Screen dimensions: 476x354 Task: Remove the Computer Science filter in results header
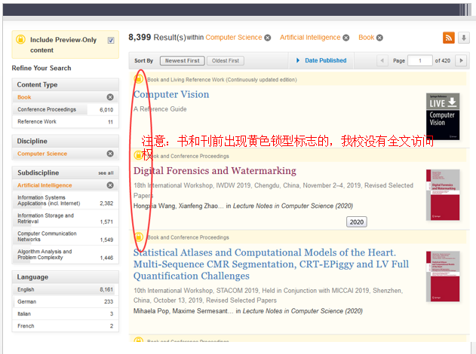pos(268,38)
